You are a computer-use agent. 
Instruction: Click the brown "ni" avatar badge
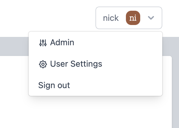tap(133, 18)
